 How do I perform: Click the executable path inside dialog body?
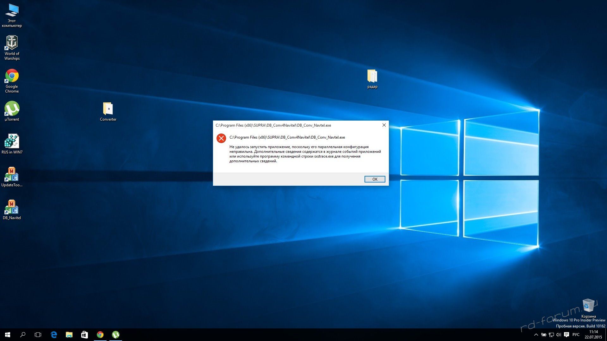287,137
